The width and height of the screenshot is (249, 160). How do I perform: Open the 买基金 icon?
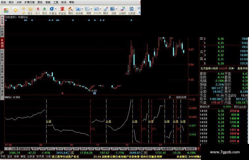[52, 11]
